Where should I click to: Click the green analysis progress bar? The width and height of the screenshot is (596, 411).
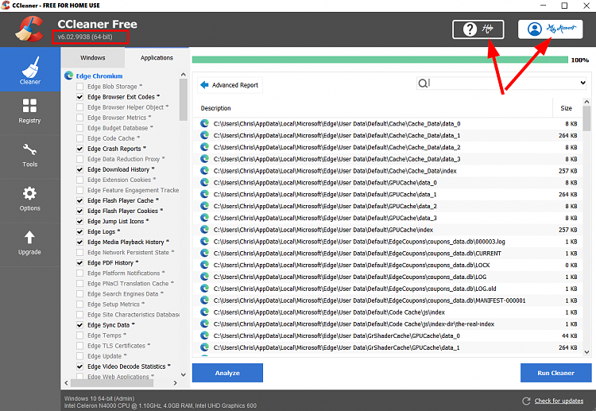pyautogui.click(x=380, y=60)
